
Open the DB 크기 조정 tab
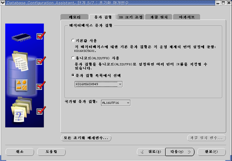click(131, 17)
